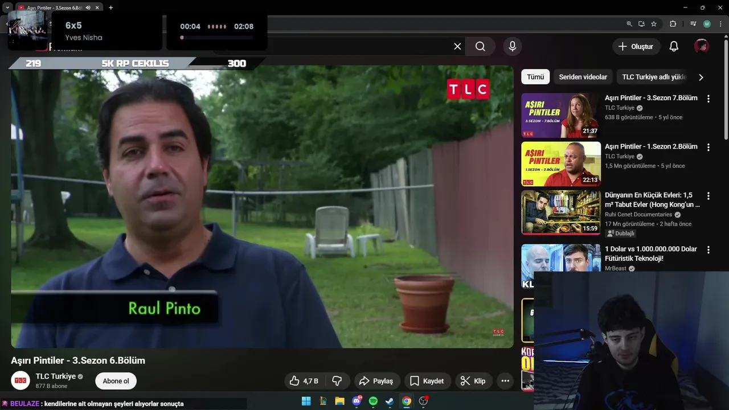Open Chrome media control icon
Screen dimensions: 729x410
point(693,24)
